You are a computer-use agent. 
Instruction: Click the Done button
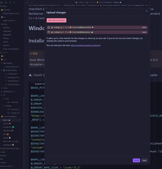pyautogui.click(x=136, y=160)
